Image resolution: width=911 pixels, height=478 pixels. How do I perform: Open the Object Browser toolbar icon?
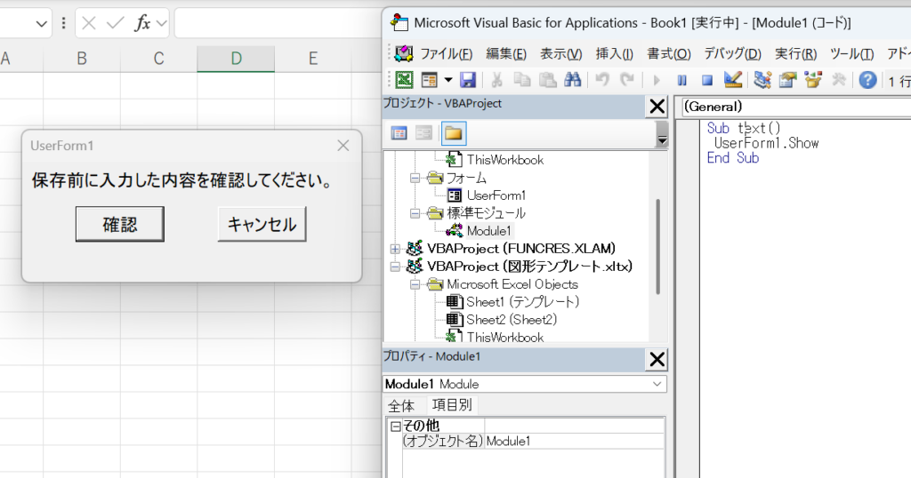[813, 79]
